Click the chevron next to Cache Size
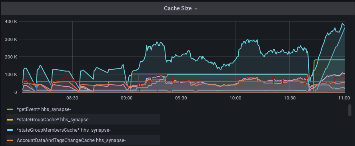355x146 pixels. pyautogui.click(x=196, y=9)
